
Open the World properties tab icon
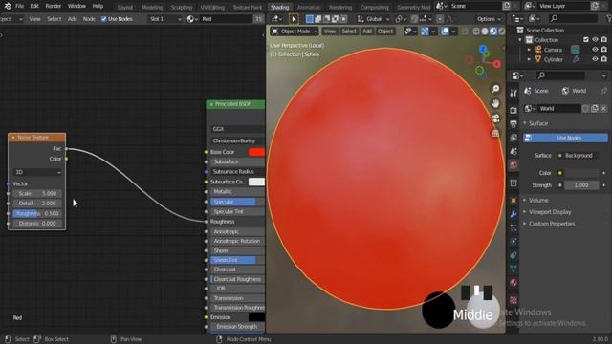(514, 165)
